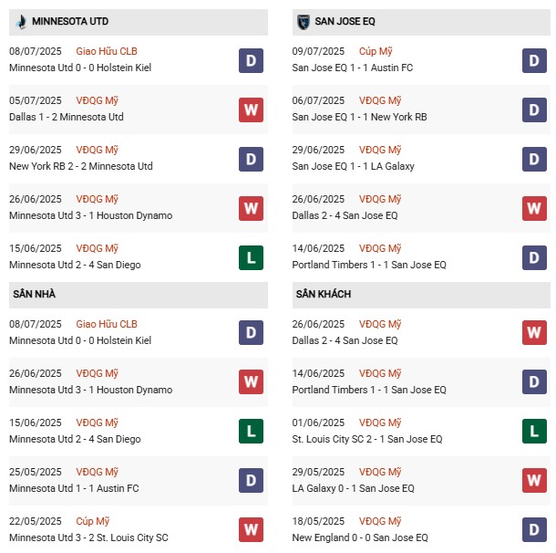Open the New York RB 2 - 2 Minnesota Utd match
Viewport: 556px width, 553px height.
[81, 167]
